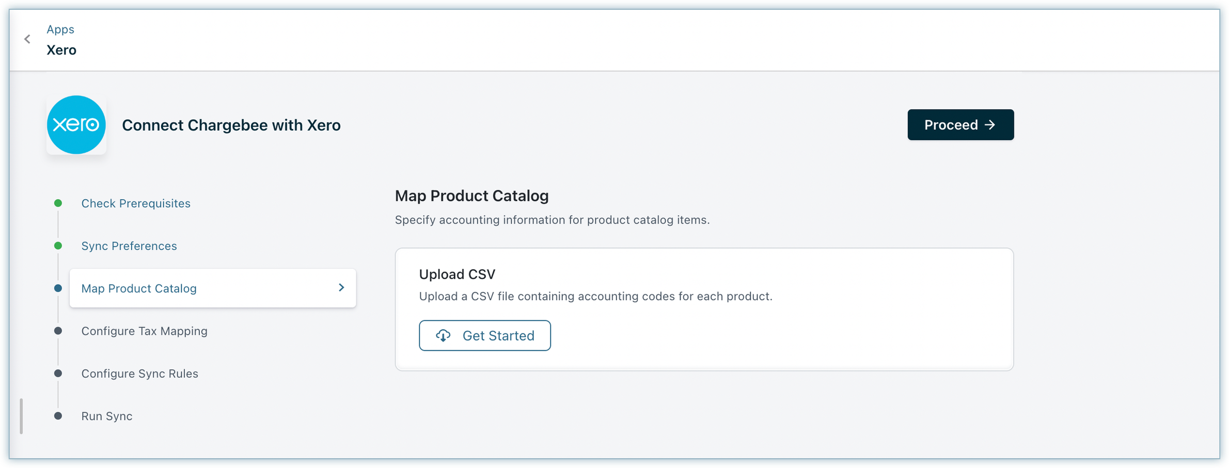Click green dot beside Sync Preferences
1229x468 pixels.
(58, 246)
